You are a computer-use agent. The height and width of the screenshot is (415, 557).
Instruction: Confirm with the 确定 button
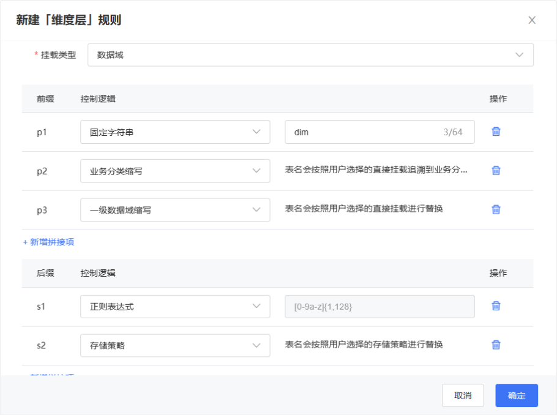pyautogui.click(x=516, y=395)
